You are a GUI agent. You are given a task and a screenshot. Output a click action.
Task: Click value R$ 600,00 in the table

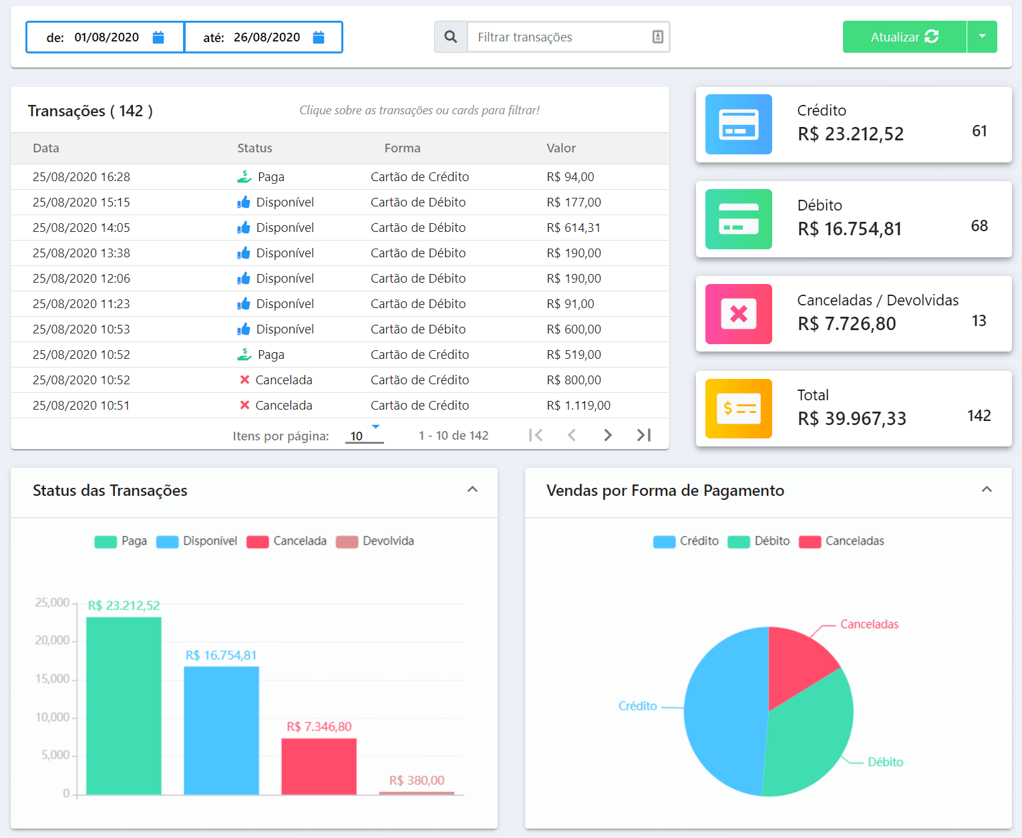pyautogui.click(x=574, y=329)
